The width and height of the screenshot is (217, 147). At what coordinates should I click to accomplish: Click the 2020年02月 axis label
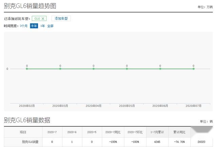[27, 106]
